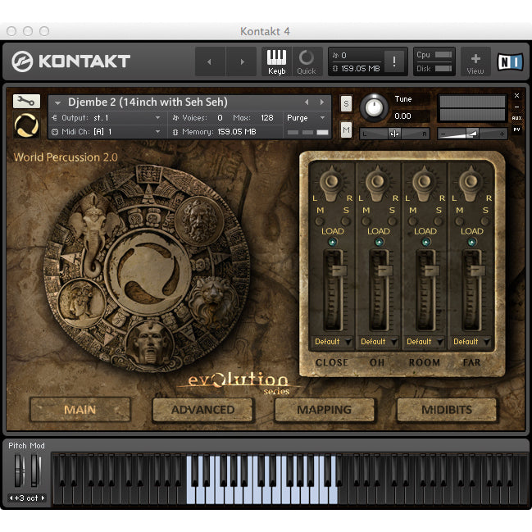
Task: Toggle the on-screen keyboard with the Keyb button
Action: [276, 61]
